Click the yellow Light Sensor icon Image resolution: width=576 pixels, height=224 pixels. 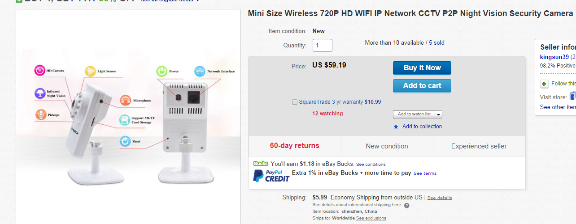pyautogui.click(x=90, y=71)
